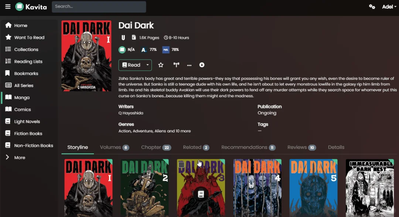Click the Manga open-book icon
This screenshot has height=217, width=399.
click(x=8, y=97)
